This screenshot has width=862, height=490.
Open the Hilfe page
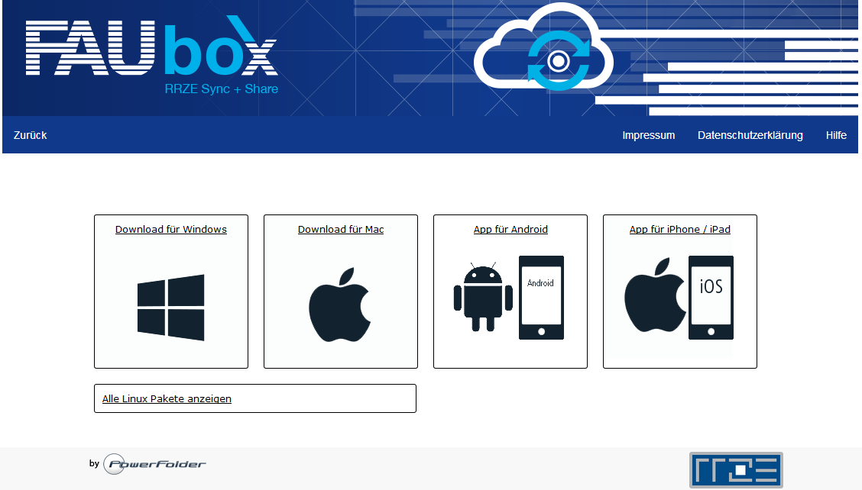click(836, 135)
